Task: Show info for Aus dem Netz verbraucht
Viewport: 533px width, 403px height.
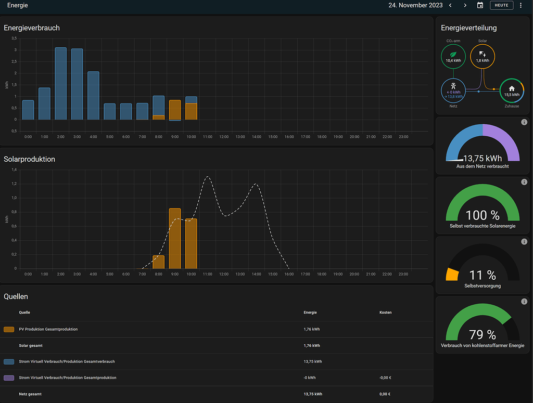Action: [x=524, y=122]
